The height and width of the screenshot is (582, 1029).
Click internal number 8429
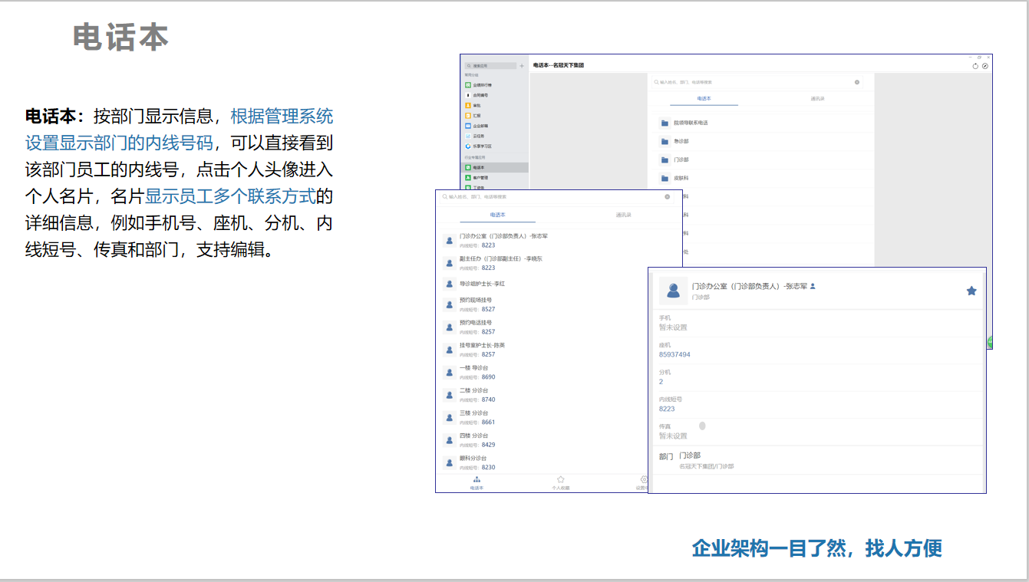click(488, 445)
